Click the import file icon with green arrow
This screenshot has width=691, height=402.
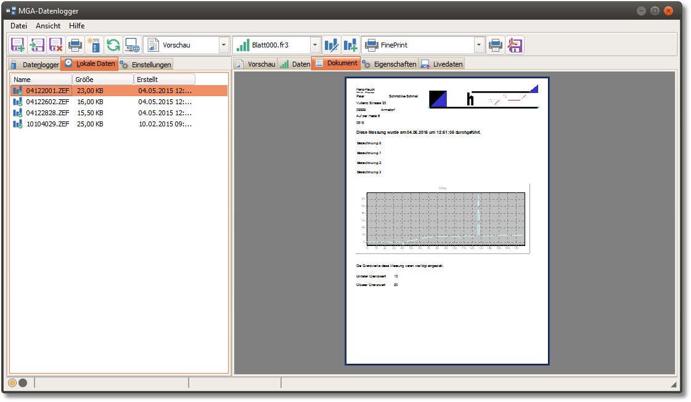37,45
